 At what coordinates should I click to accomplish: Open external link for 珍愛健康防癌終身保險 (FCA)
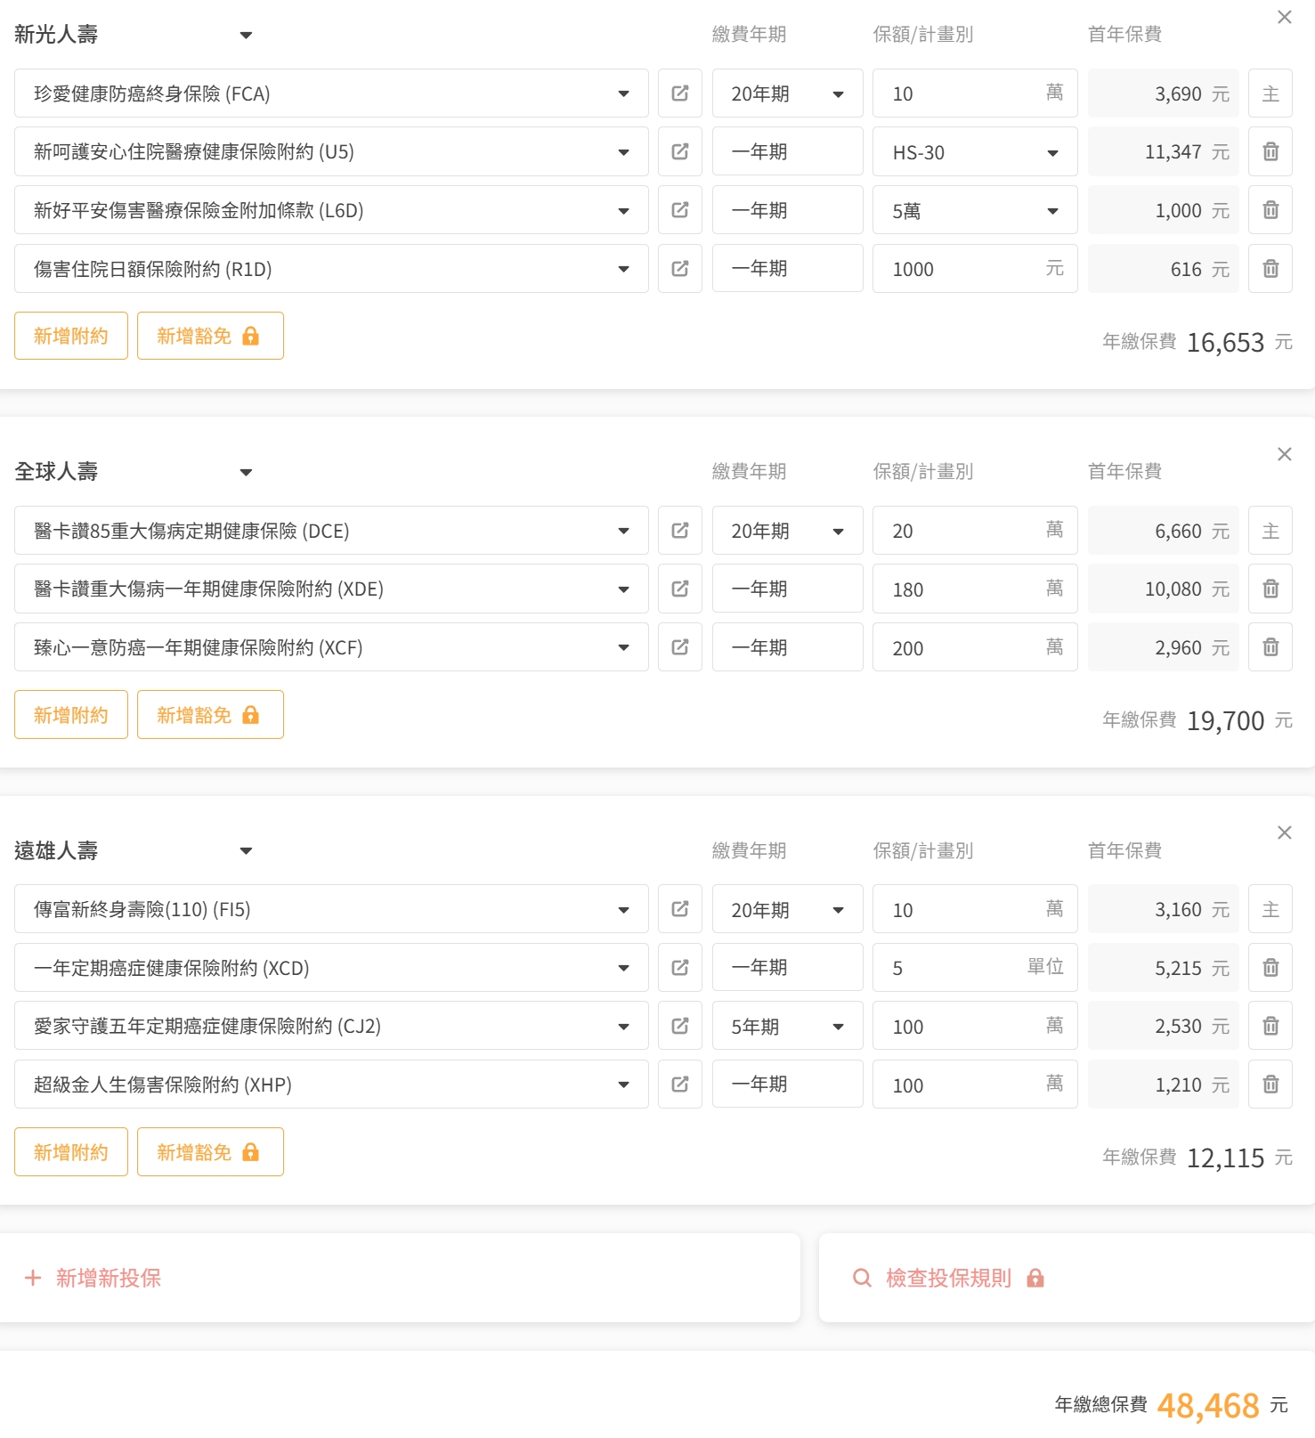[680, 93]
